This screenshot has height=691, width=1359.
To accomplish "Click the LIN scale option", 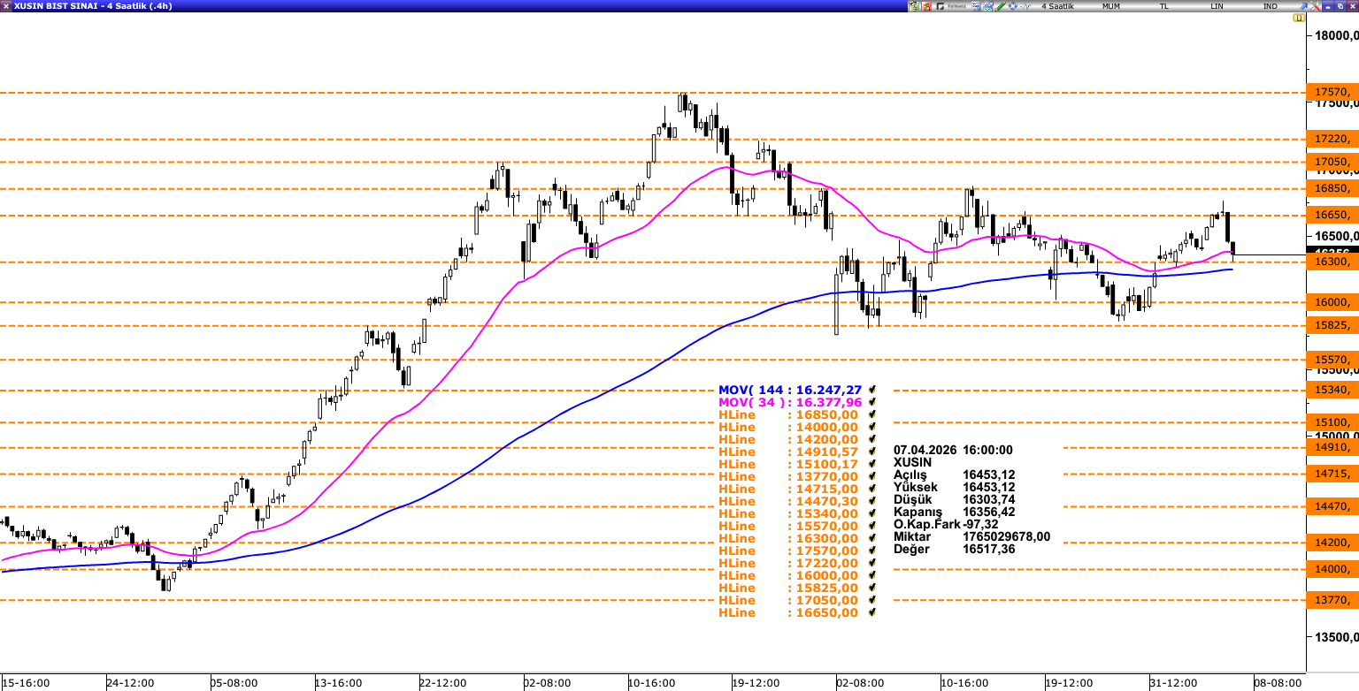I will [1217, 6].
